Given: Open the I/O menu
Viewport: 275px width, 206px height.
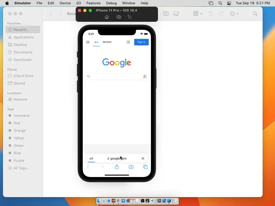Looking at the screenshot, I should (79, 3).
